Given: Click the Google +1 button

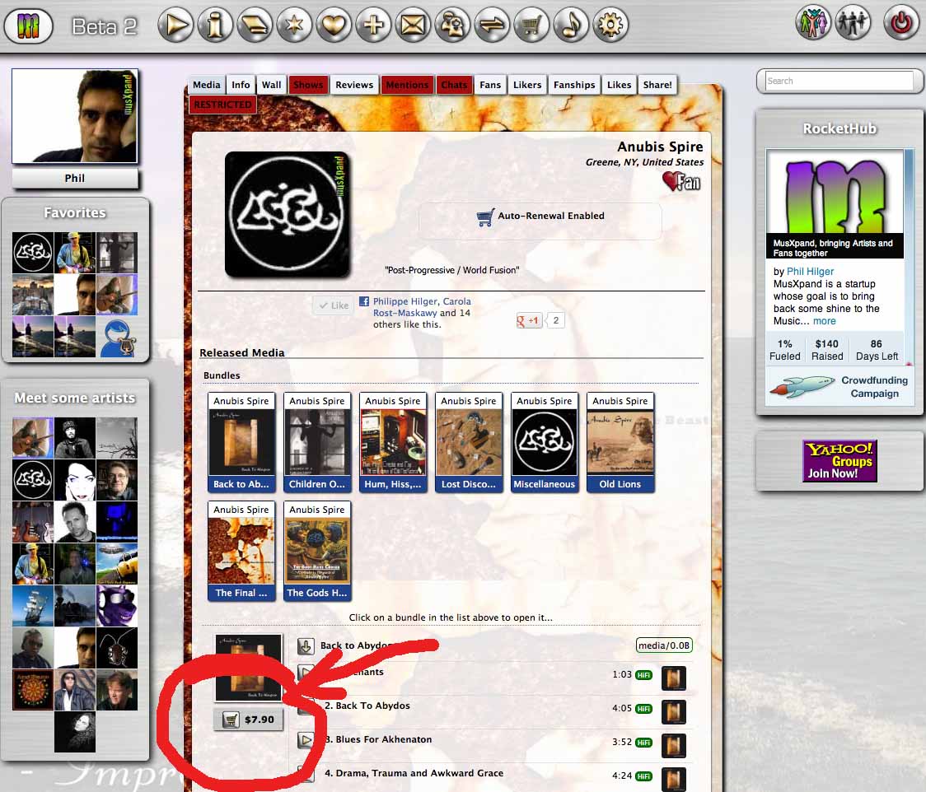Looking at the screenshot, I should [x=529, y=320].
